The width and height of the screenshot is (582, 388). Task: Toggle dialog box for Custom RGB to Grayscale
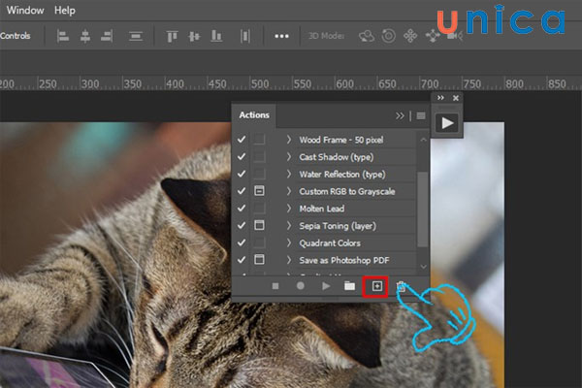(x=259, y=191)
